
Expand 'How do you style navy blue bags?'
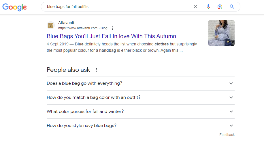coord(141,126)
